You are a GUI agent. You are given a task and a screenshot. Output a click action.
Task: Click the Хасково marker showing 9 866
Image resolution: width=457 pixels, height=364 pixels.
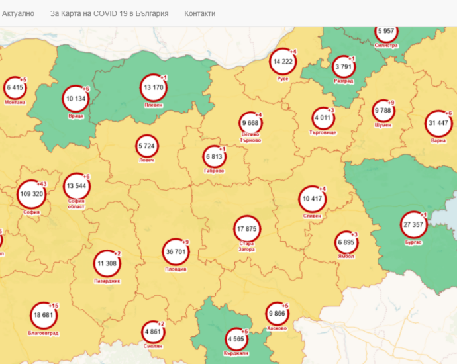click(x=277, y=314)
